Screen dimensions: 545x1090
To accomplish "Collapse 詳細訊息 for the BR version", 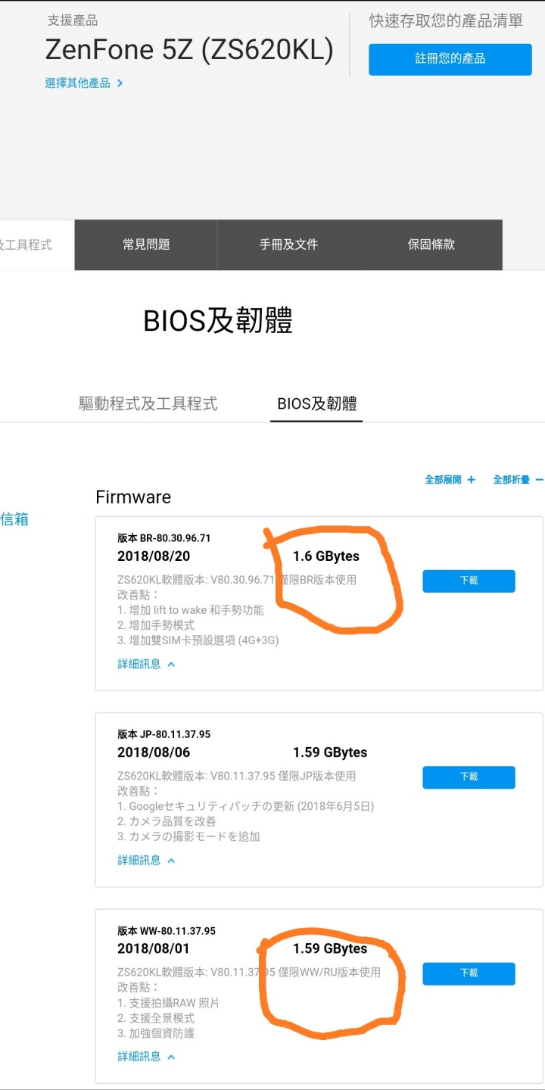I will (146, 664).
